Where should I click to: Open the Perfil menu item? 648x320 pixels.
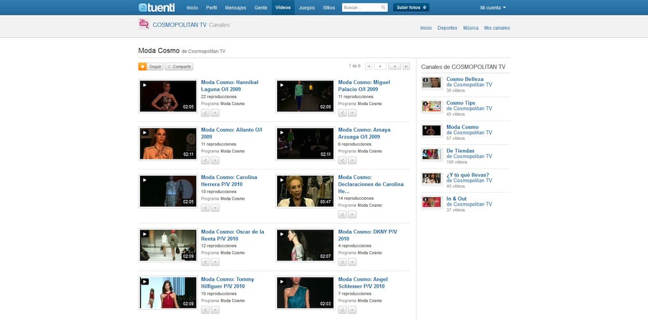pyautogui.click(x=211, y=8)
